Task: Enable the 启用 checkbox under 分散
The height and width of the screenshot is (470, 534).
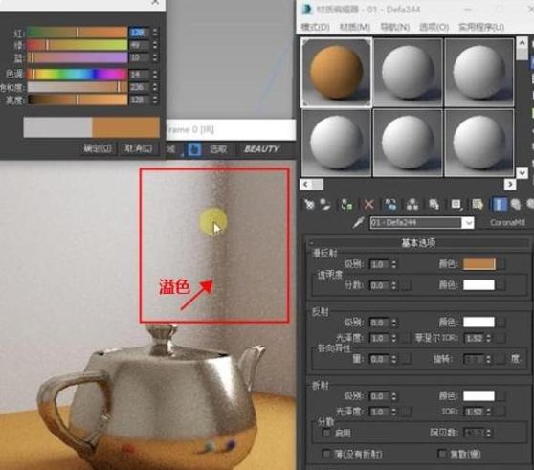Action: tap(326, 433)
